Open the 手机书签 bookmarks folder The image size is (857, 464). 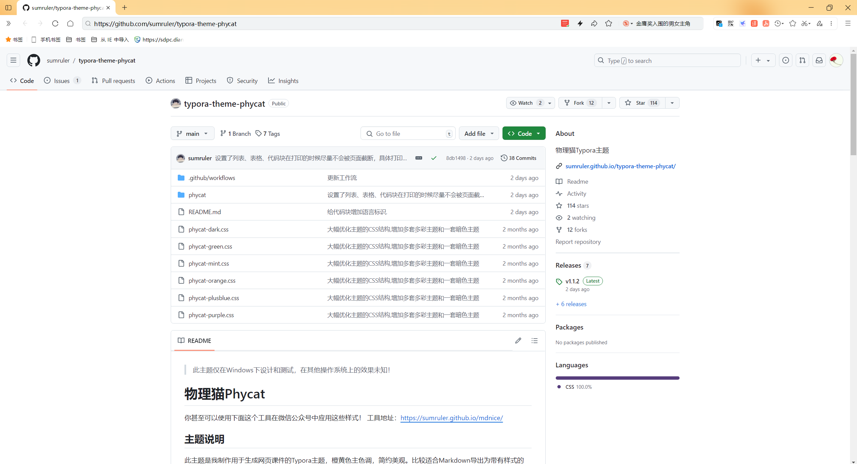coord(46,39)
